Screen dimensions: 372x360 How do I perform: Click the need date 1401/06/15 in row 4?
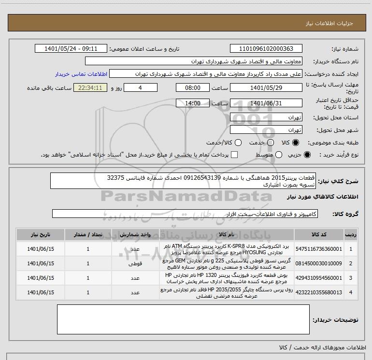click(41, 292)
